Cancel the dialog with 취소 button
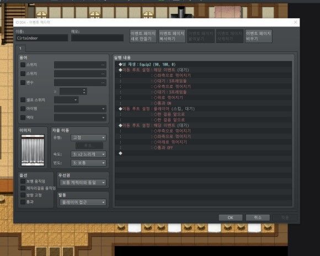 (258, 217)
